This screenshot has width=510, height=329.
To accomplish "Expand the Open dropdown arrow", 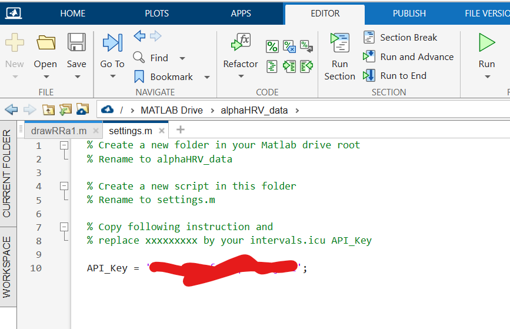I will (46, 77).
